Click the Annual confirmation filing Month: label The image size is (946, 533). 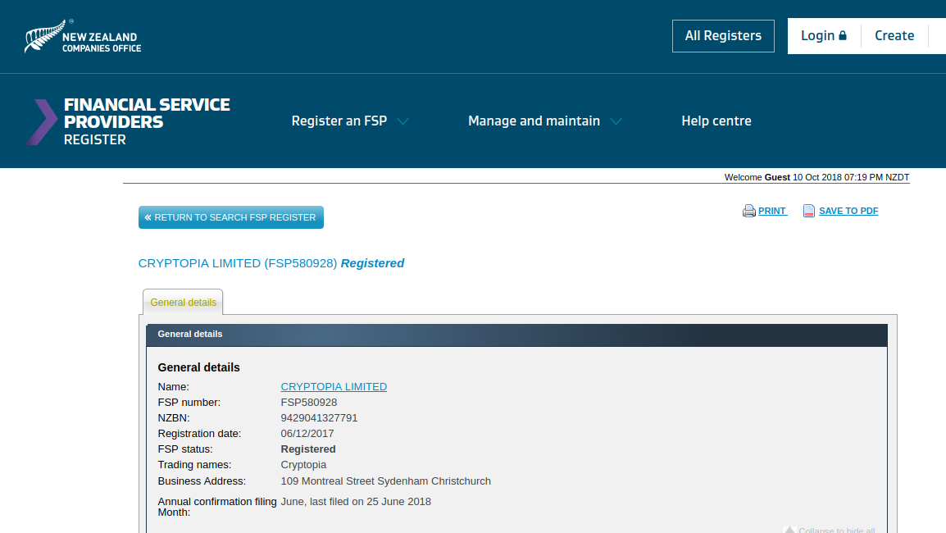point(217,507)
